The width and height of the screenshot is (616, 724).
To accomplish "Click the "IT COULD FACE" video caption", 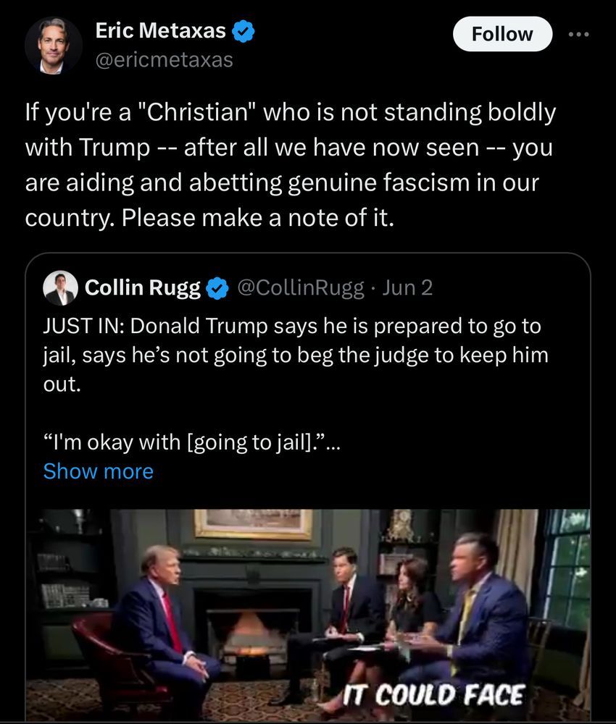I will click(433, 695).
